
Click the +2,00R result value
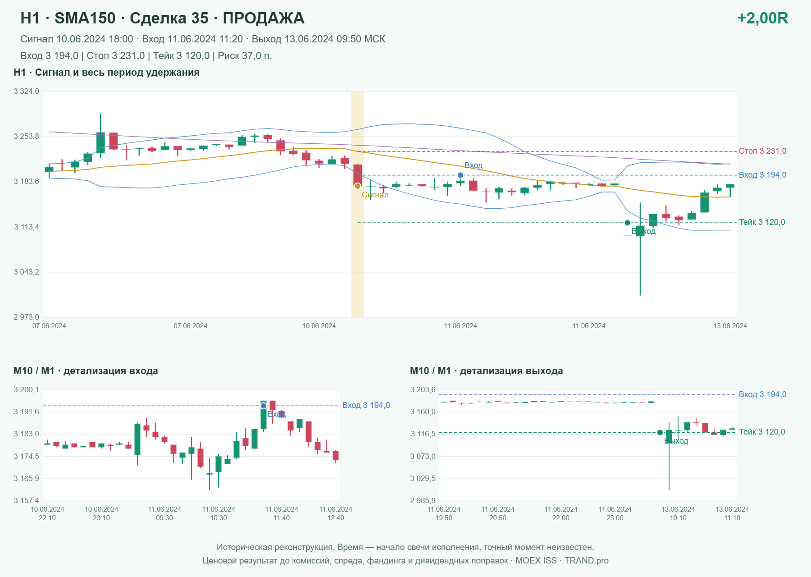[762, 18]
